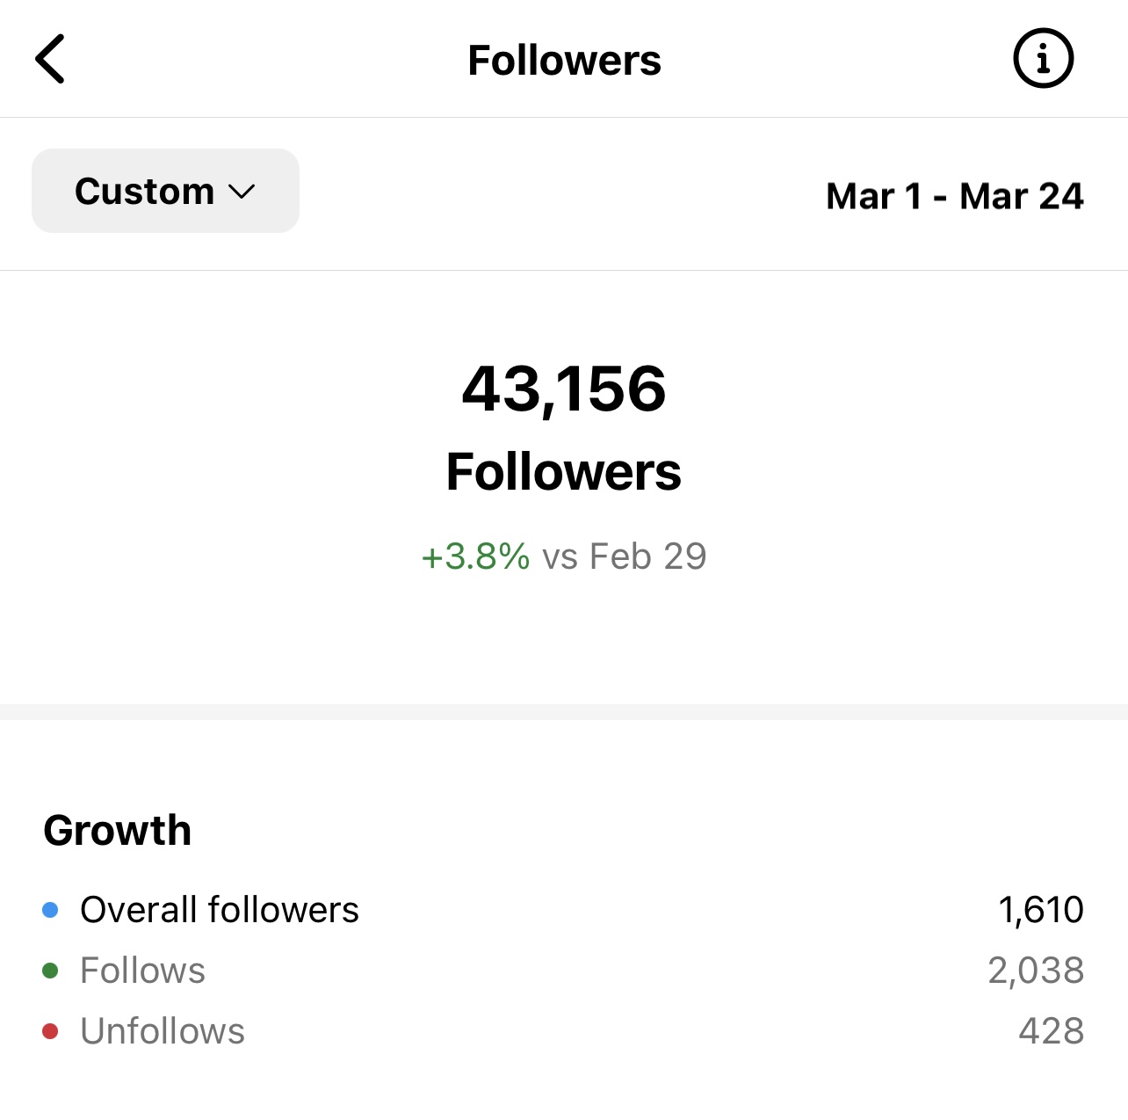
Task: Tap the 'vs Feb 29' comparison text
Action: tap(625, 556)
